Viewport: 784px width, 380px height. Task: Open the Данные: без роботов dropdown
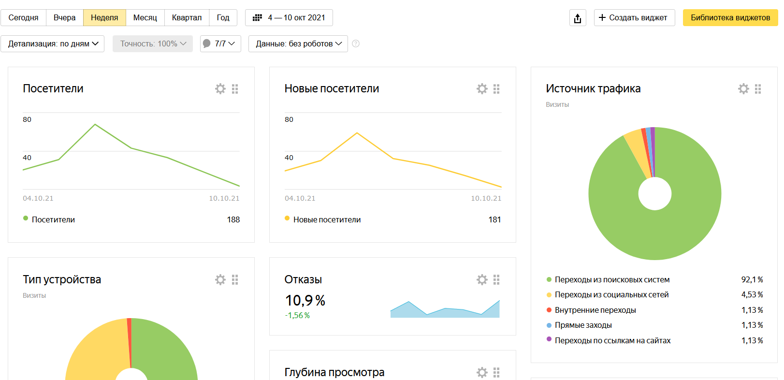298,44
